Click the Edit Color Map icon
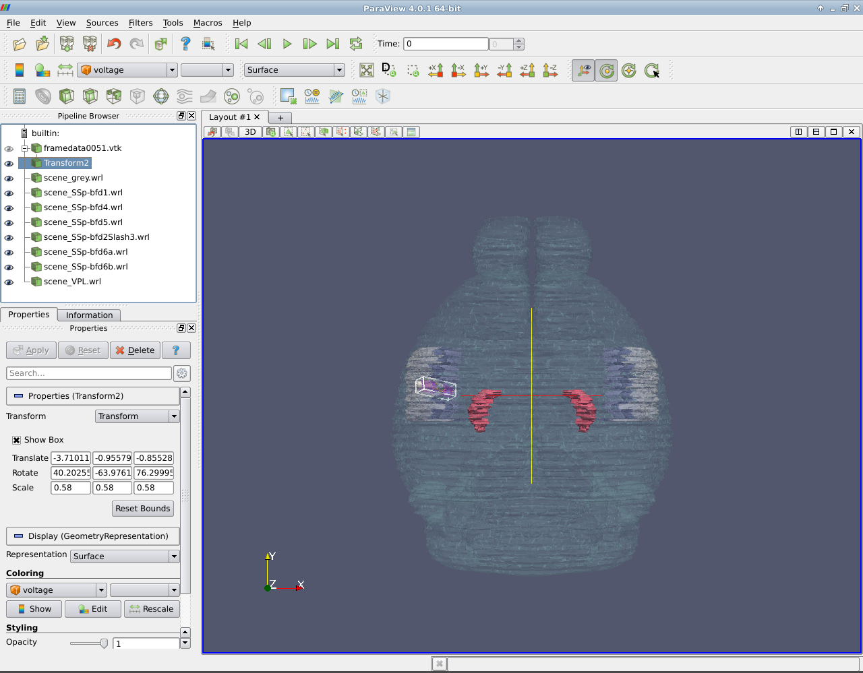The height and width of the screenshot is (673, 863). 42,70
